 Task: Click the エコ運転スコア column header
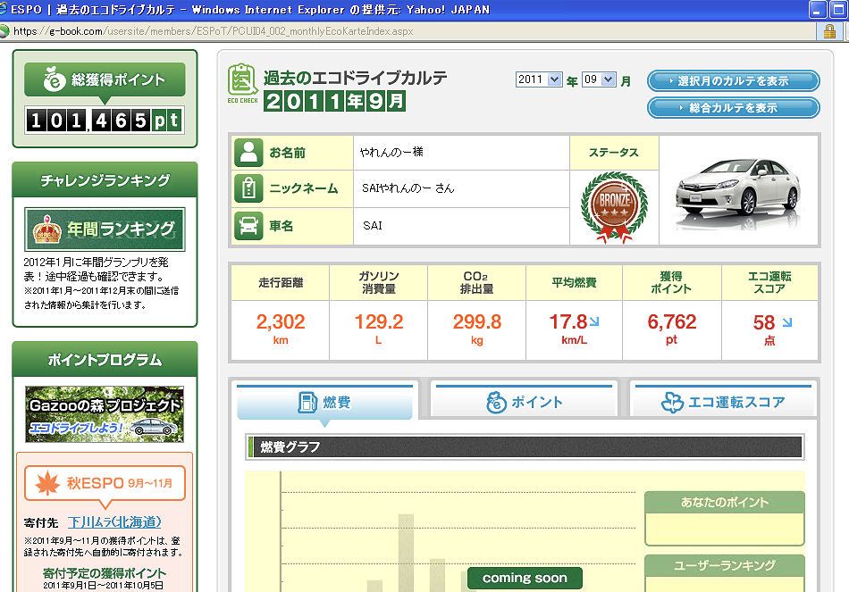[770, 282]
